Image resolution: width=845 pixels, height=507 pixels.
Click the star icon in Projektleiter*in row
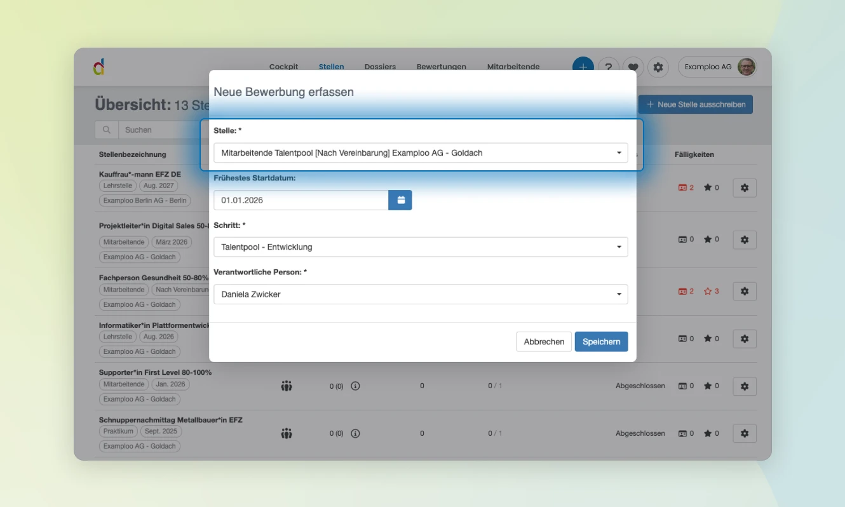[708, 240]
